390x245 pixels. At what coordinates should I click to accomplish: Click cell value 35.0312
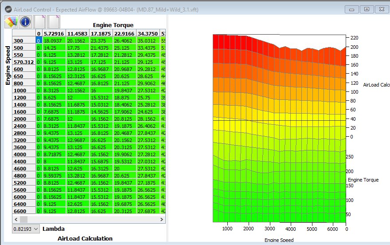(148, 40)
